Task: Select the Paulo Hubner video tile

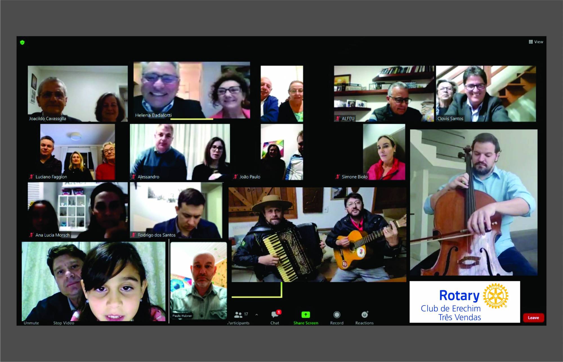Action: pos(198,281)
